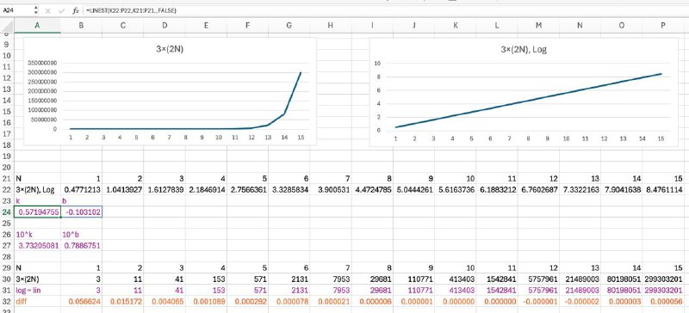Select diff cell with value 0.056624
Viewport: 689px width, 313px height.
coord(81,301)
